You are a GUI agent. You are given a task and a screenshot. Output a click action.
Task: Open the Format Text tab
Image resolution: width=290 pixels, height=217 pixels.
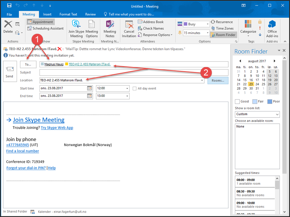[68, 14]
